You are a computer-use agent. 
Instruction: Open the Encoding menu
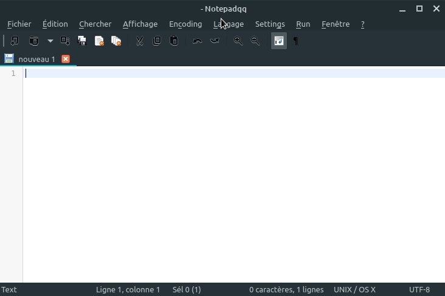click(x=185, y=24)
